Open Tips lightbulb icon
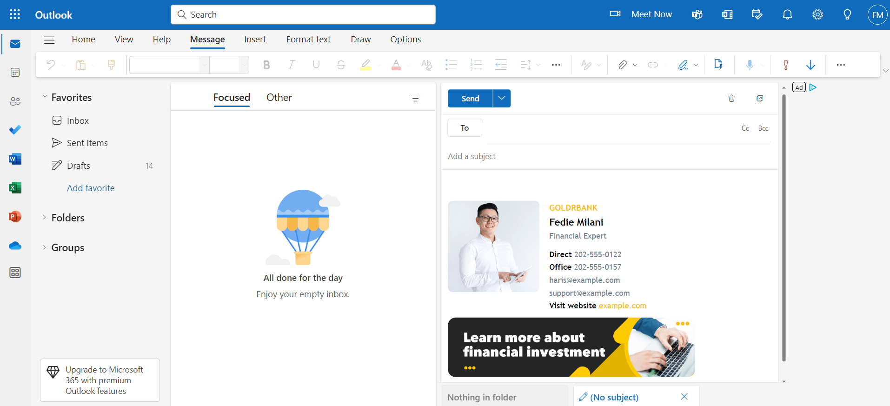This screenshot has width=890, height=406. click(x=847, y=14)
